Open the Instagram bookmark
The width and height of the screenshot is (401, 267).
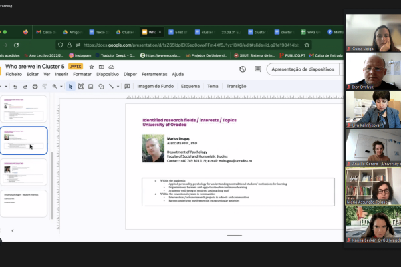pos(80,55)
